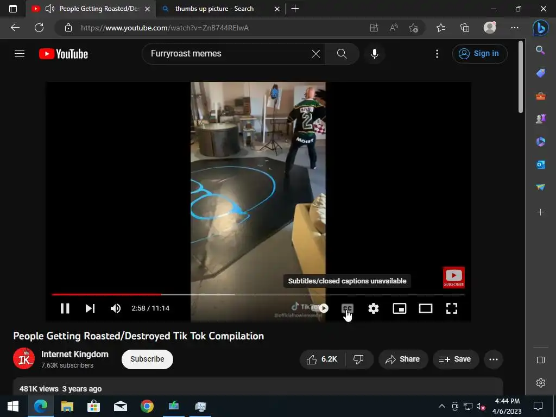View site information lock icon
This screenshot has width=556, height=417.
68,28
